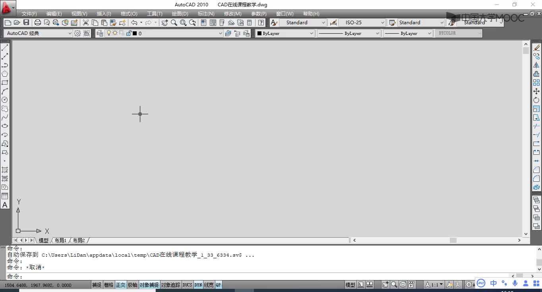The height and width of the screenshot is (292, 542).
Task: Open the 修改(M) menu
Action: pyautogui.click(x=232, y=13)
